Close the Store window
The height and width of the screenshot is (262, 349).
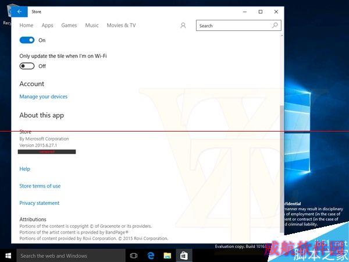pyautogui.click(x=276, y=12)
